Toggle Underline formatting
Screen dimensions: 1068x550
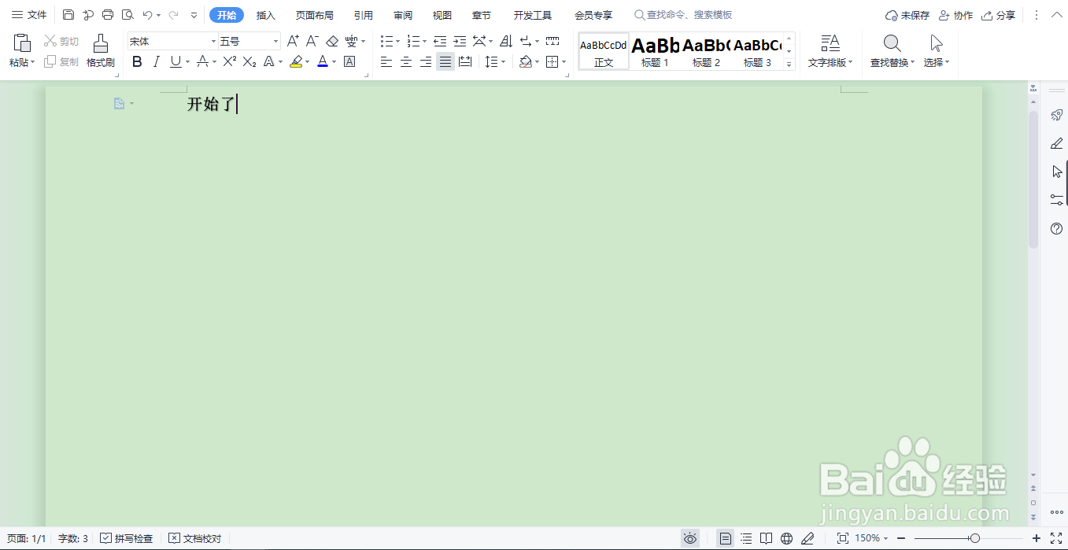pyautogui.click(x=176, y=61)
